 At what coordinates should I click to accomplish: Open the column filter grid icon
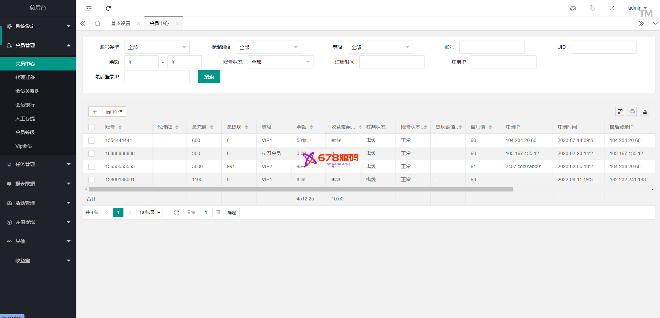(x=620, y=111)
